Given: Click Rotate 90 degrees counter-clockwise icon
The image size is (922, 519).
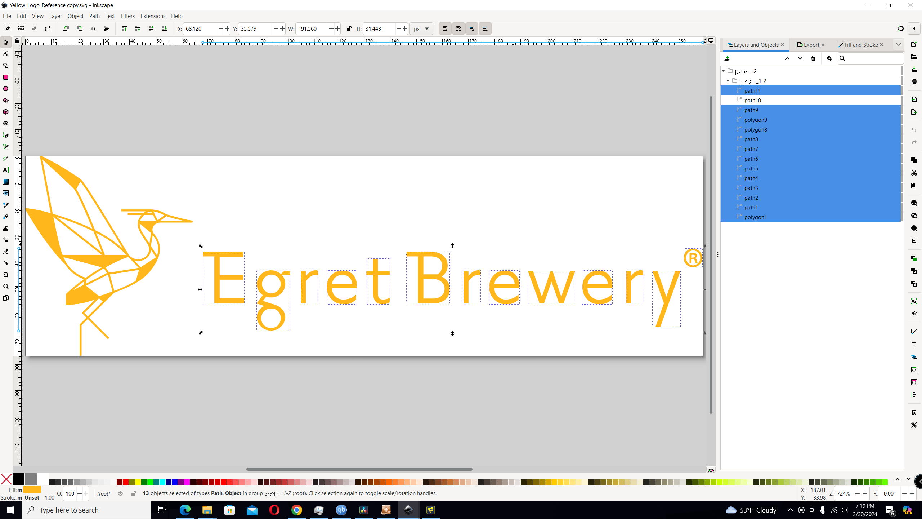Looking at the screenshot, I should [x=66, y=28].
